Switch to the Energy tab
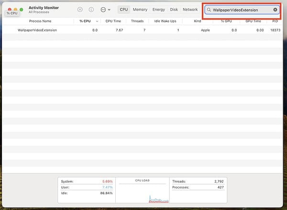This screenshot has width=287, height=210. [x=158, y=10]
